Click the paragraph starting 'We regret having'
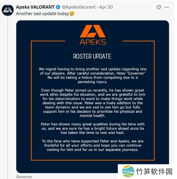Screen dimensions: 177x179 click(x=93, y=75)
